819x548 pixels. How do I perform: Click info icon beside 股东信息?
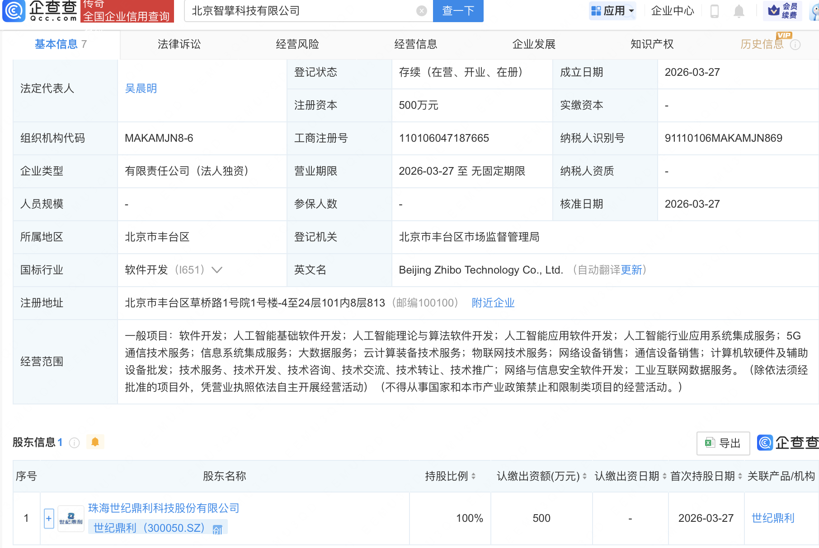74,443
